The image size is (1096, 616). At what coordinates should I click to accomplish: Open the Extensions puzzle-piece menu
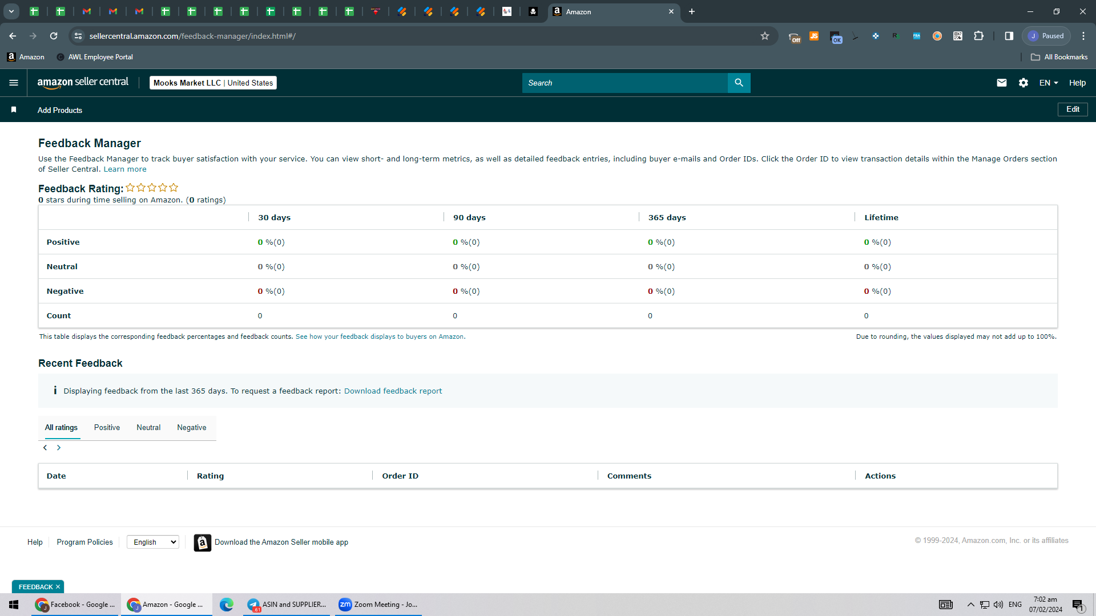[x=978, y=36]
